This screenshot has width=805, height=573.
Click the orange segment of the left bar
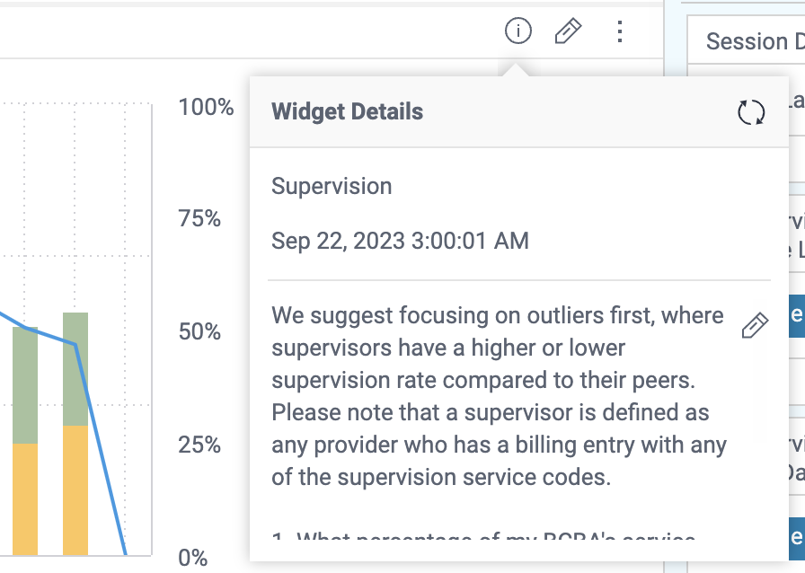point(25,498)
